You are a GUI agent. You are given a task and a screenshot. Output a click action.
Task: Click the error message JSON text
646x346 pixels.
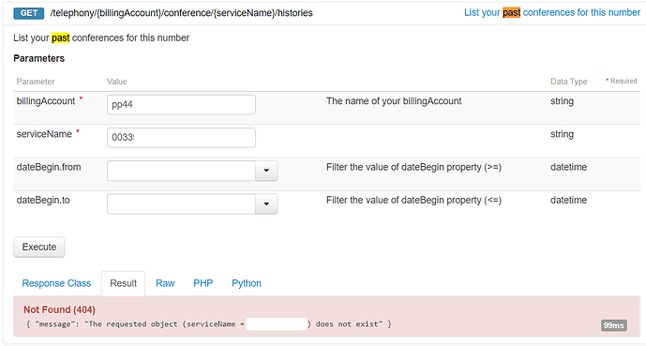click(208, 324)
